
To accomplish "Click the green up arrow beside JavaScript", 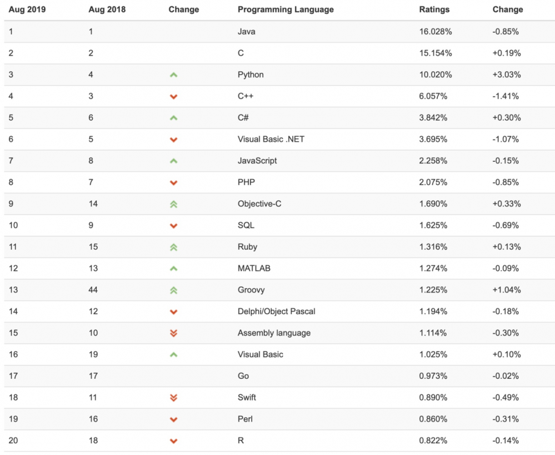I will point(173,161).
